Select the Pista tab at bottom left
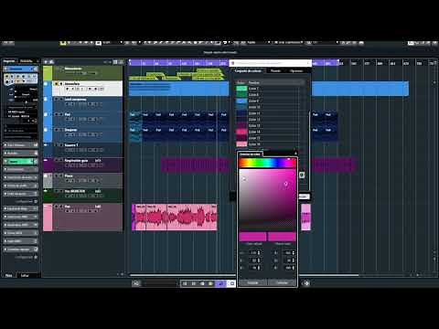The height and width of the screenshot is (329, 439). point(9,275)
